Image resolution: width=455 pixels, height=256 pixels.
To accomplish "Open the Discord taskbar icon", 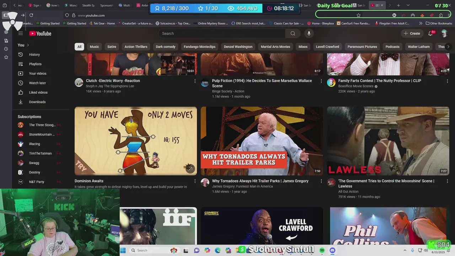I will point(332,250).
